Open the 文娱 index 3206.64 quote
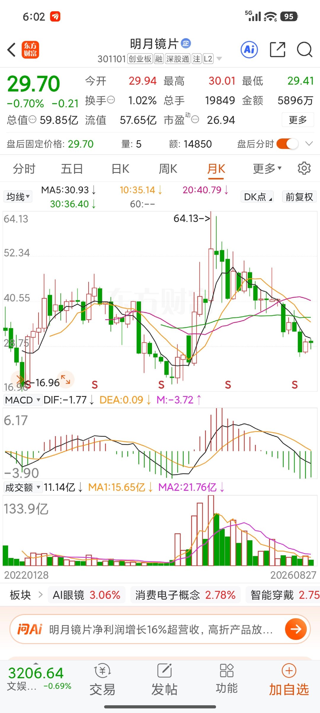 click(39, 679)
